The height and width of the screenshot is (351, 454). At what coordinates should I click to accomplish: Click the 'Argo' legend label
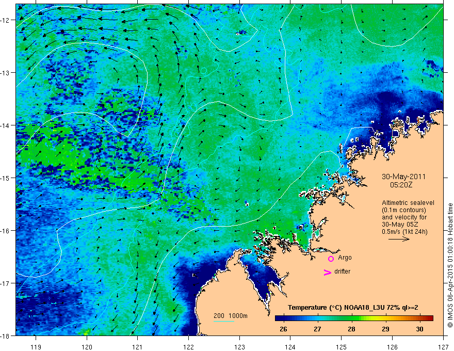click(x=345, y=258)
